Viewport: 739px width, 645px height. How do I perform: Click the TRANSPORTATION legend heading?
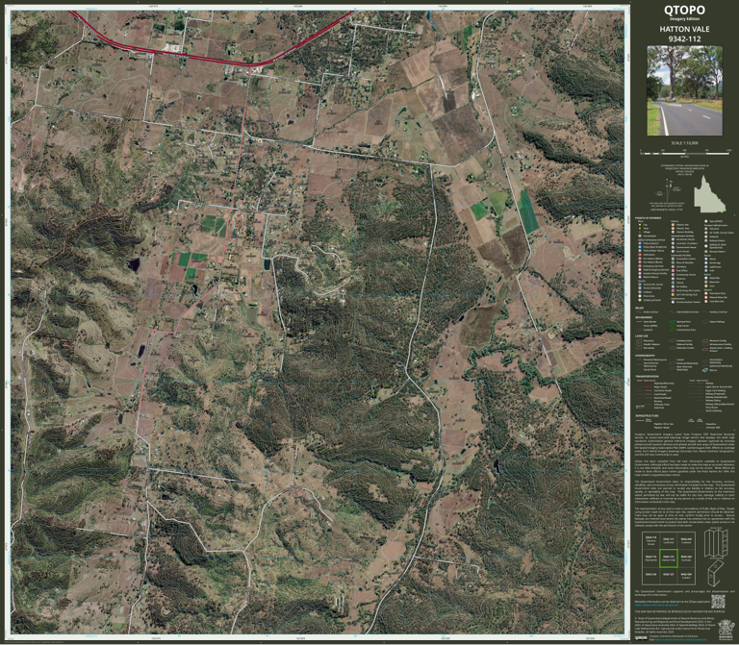click(x=647, y=377)
